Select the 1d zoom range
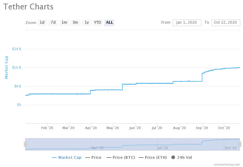The height and width of the screenshot is (167, 243). click(x=42, y=22)
